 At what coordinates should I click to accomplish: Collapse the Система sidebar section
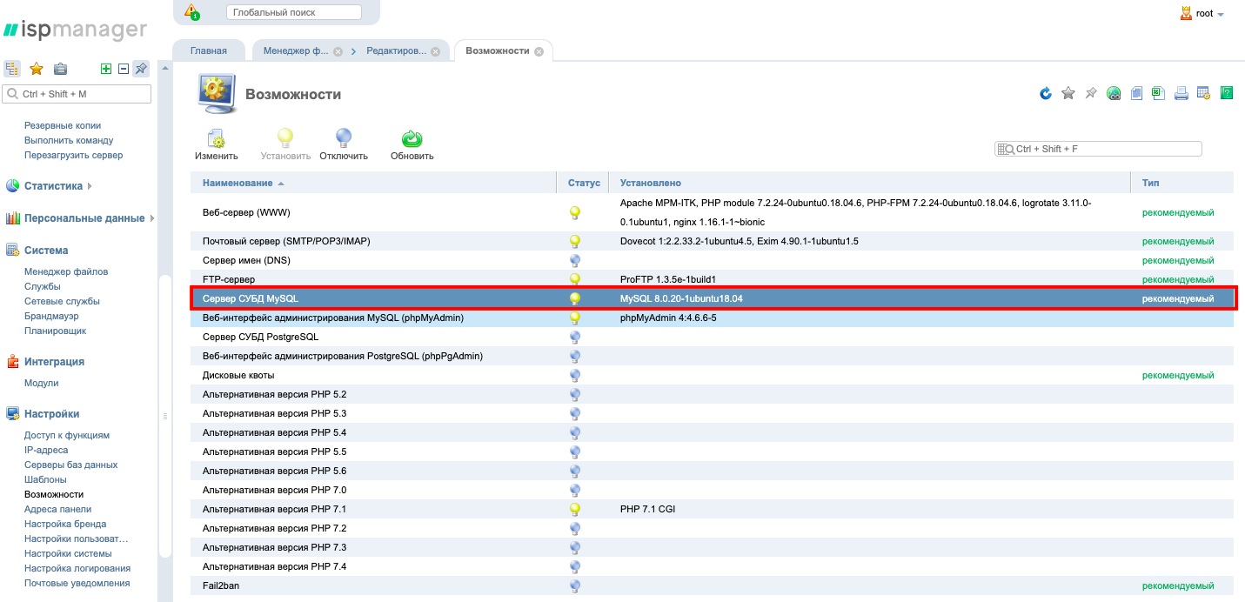[x=45, y=251]
